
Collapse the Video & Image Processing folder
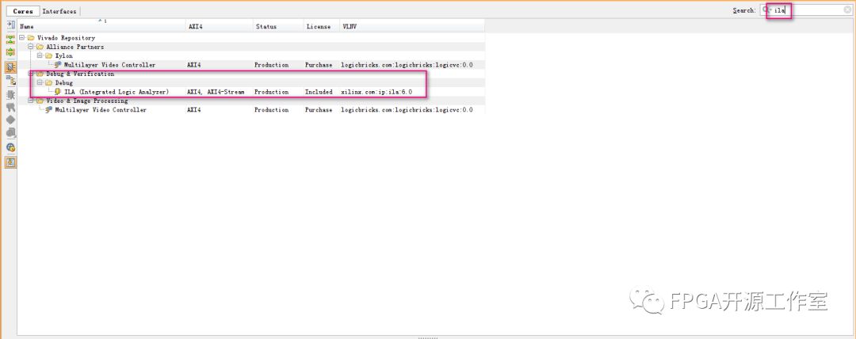(31, 101)
